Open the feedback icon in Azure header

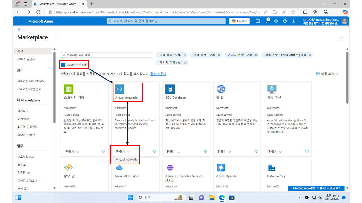coord(294,21)
